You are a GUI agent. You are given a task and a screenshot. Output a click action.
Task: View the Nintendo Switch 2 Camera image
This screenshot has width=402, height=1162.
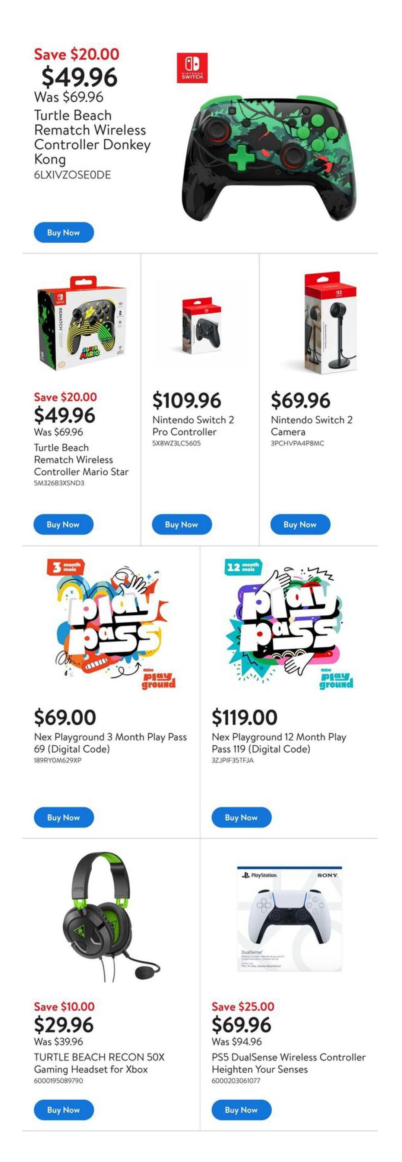[330, 323]
